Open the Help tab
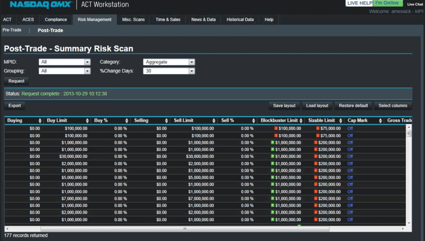 [x=269, y=19]
